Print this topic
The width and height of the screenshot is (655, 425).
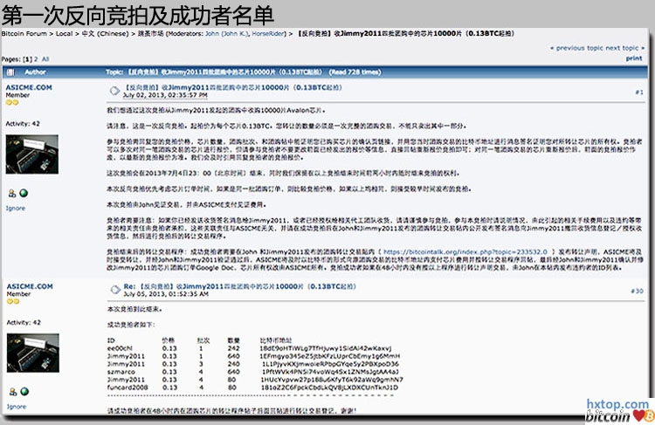(634, 58)
